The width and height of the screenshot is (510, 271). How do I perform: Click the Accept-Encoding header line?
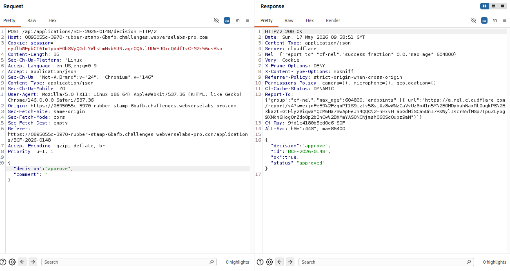point(56,146)
